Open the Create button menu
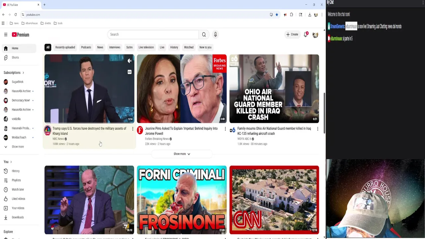425x239 pixels. pyautogui.click(x=292, y=35)
